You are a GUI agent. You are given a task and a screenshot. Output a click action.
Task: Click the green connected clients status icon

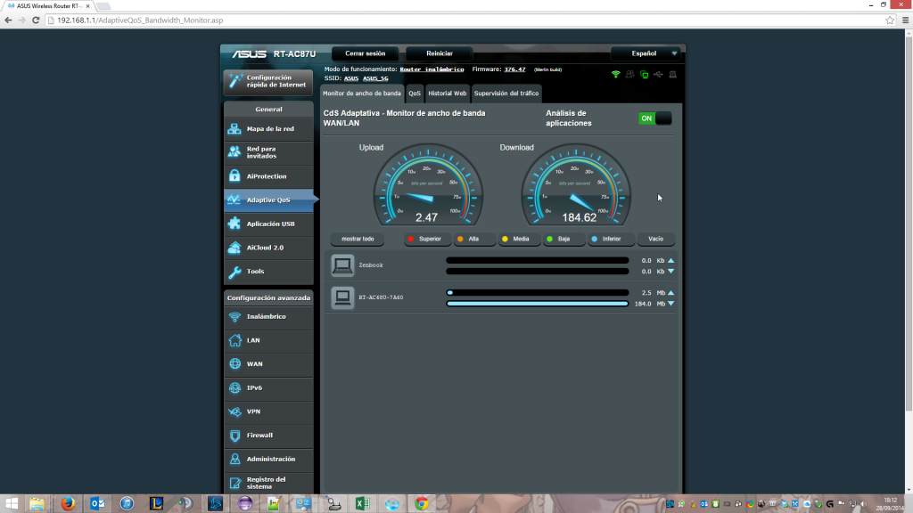[644, 75]
